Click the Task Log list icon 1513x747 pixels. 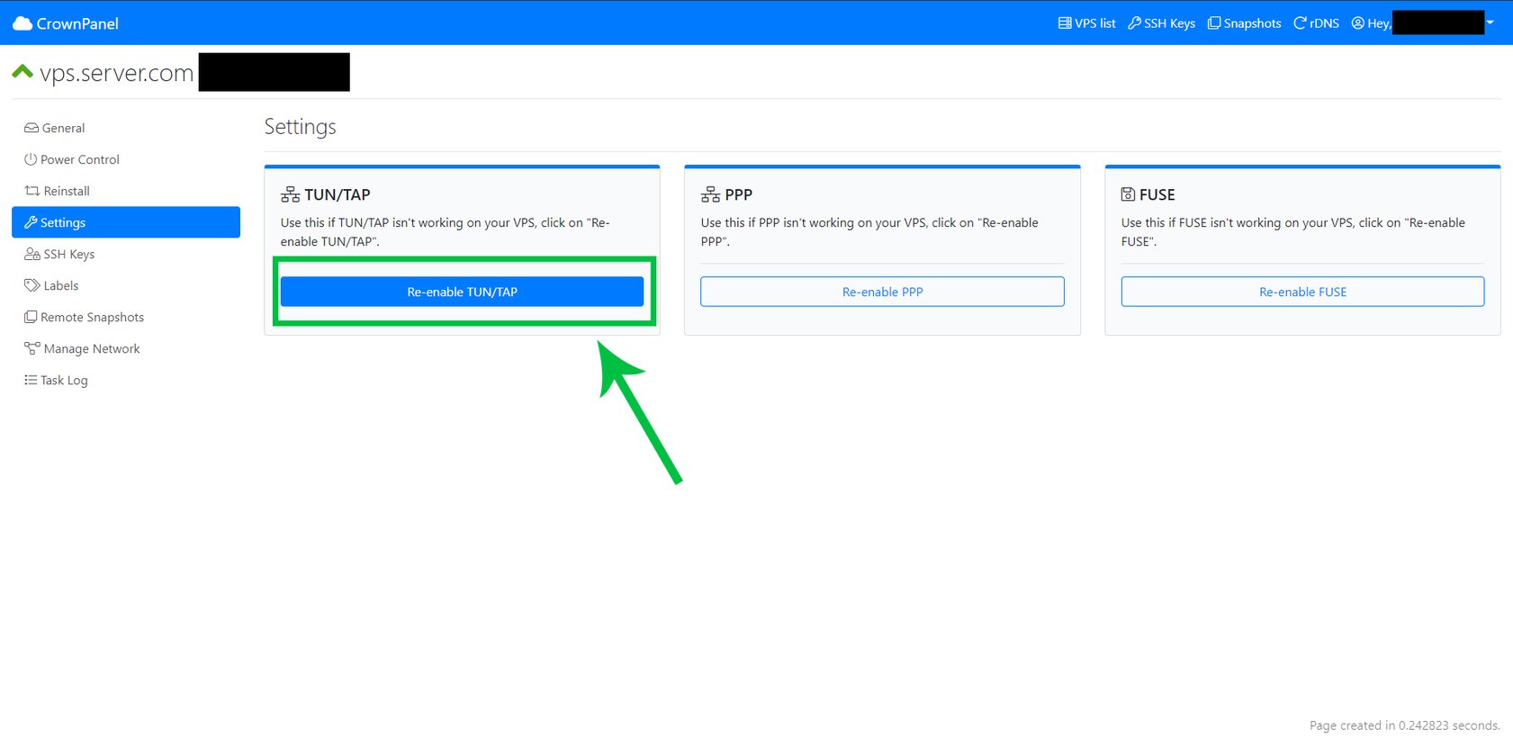(31, 380)
